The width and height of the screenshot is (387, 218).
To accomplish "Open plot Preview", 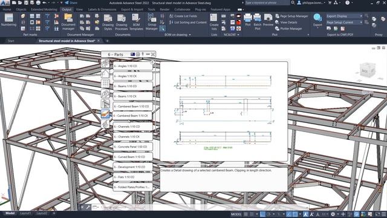I will coord(268,20).
